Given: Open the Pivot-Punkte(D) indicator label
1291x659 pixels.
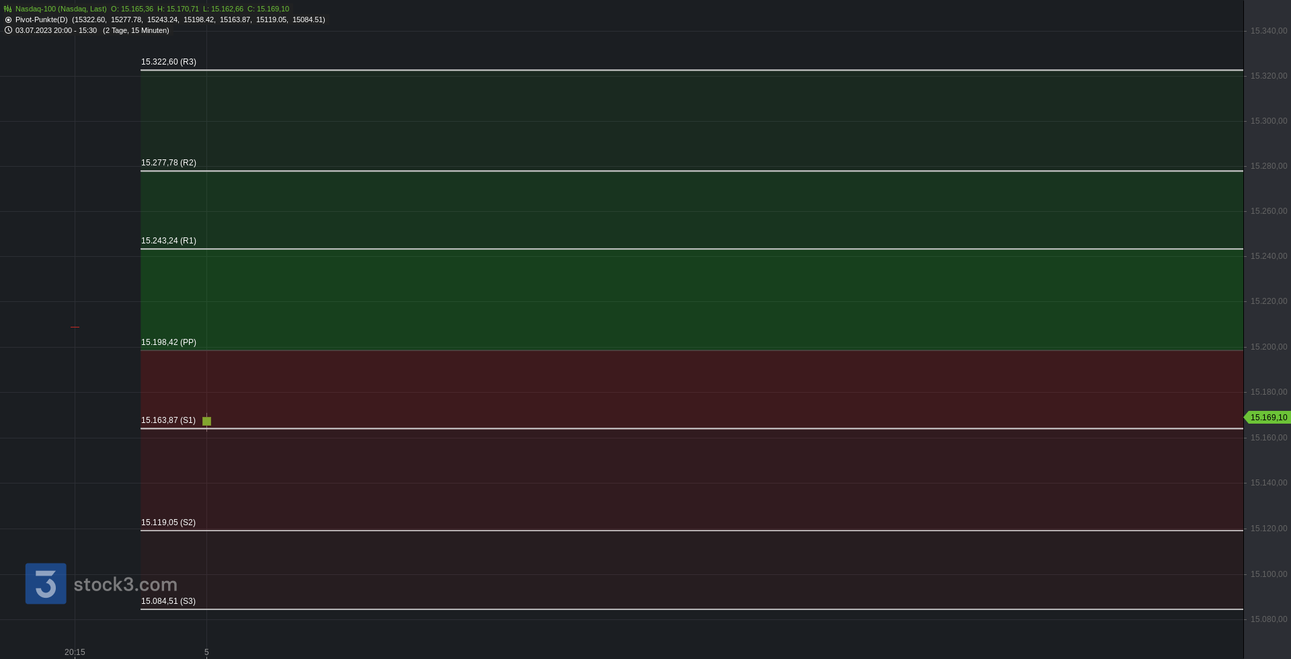Looking at the screenshot, I should click(x=42, y=20).
